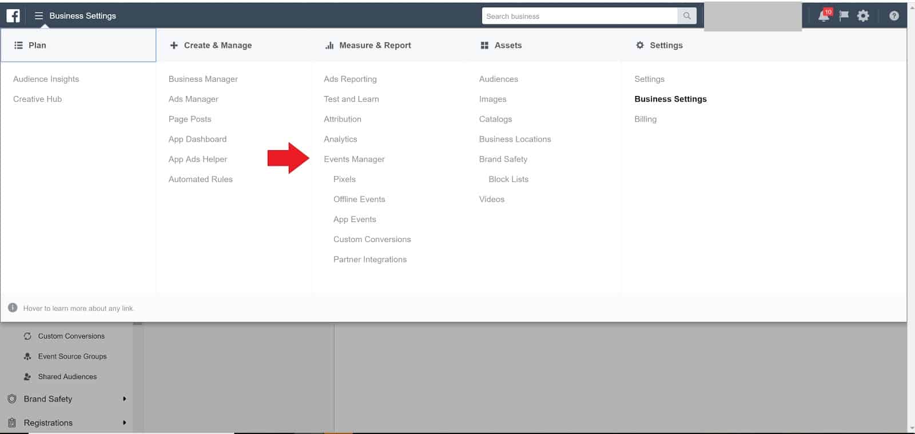The image size is (915, 434).
Task: Click the search magnifier button
Action: pyautogui.click(x=687, y=16)
